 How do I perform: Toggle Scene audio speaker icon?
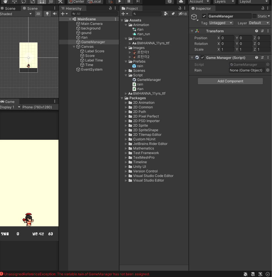[55, 14]
